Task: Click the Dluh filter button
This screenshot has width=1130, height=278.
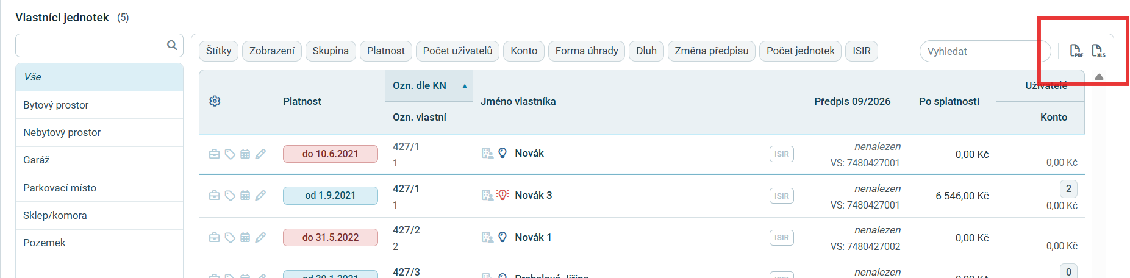Action: (646, 51)
